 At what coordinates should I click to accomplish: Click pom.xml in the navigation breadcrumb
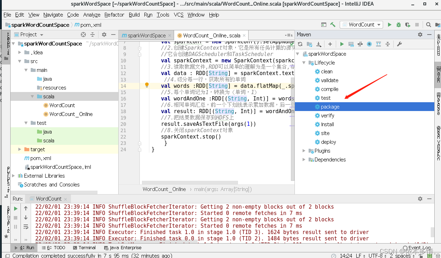pos(88,25)
